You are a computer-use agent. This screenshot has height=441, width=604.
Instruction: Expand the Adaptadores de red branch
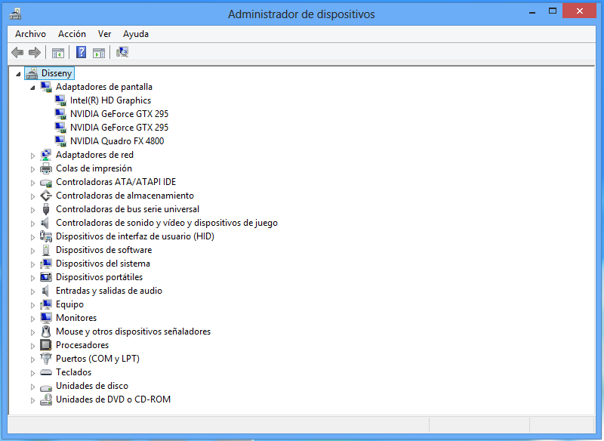coord(32,156)
